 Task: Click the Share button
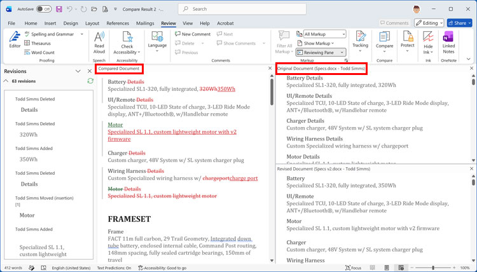[x=459, y=23]
